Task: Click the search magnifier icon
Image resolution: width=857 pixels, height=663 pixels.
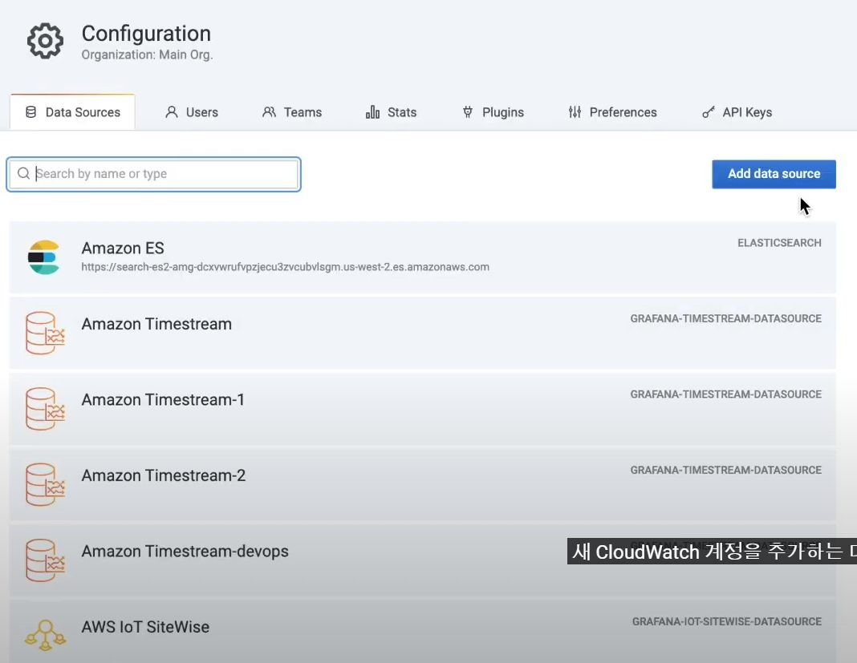Action: pos(23,174)
